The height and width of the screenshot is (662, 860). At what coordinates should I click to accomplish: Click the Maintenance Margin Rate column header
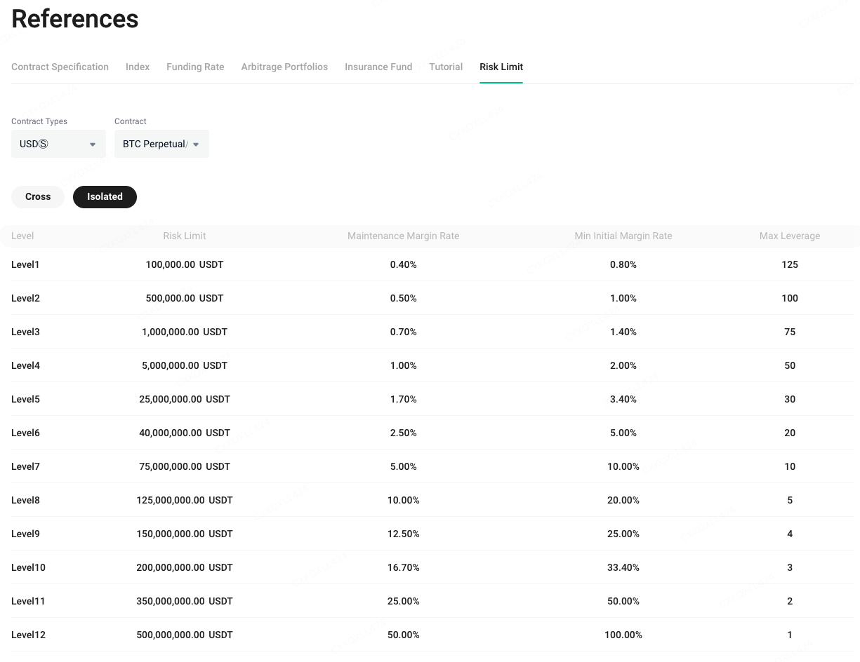[x=403, y=236]
